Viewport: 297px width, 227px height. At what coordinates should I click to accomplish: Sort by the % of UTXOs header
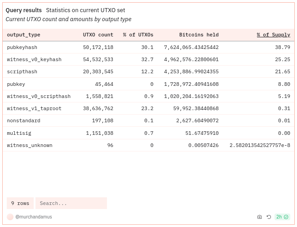[138, 35]
